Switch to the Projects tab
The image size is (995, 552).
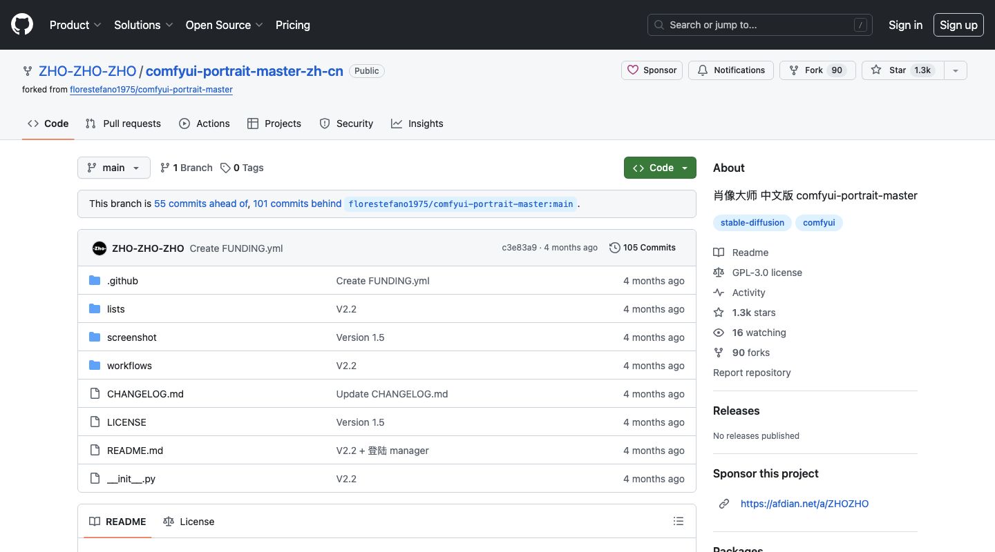point(274,124)
